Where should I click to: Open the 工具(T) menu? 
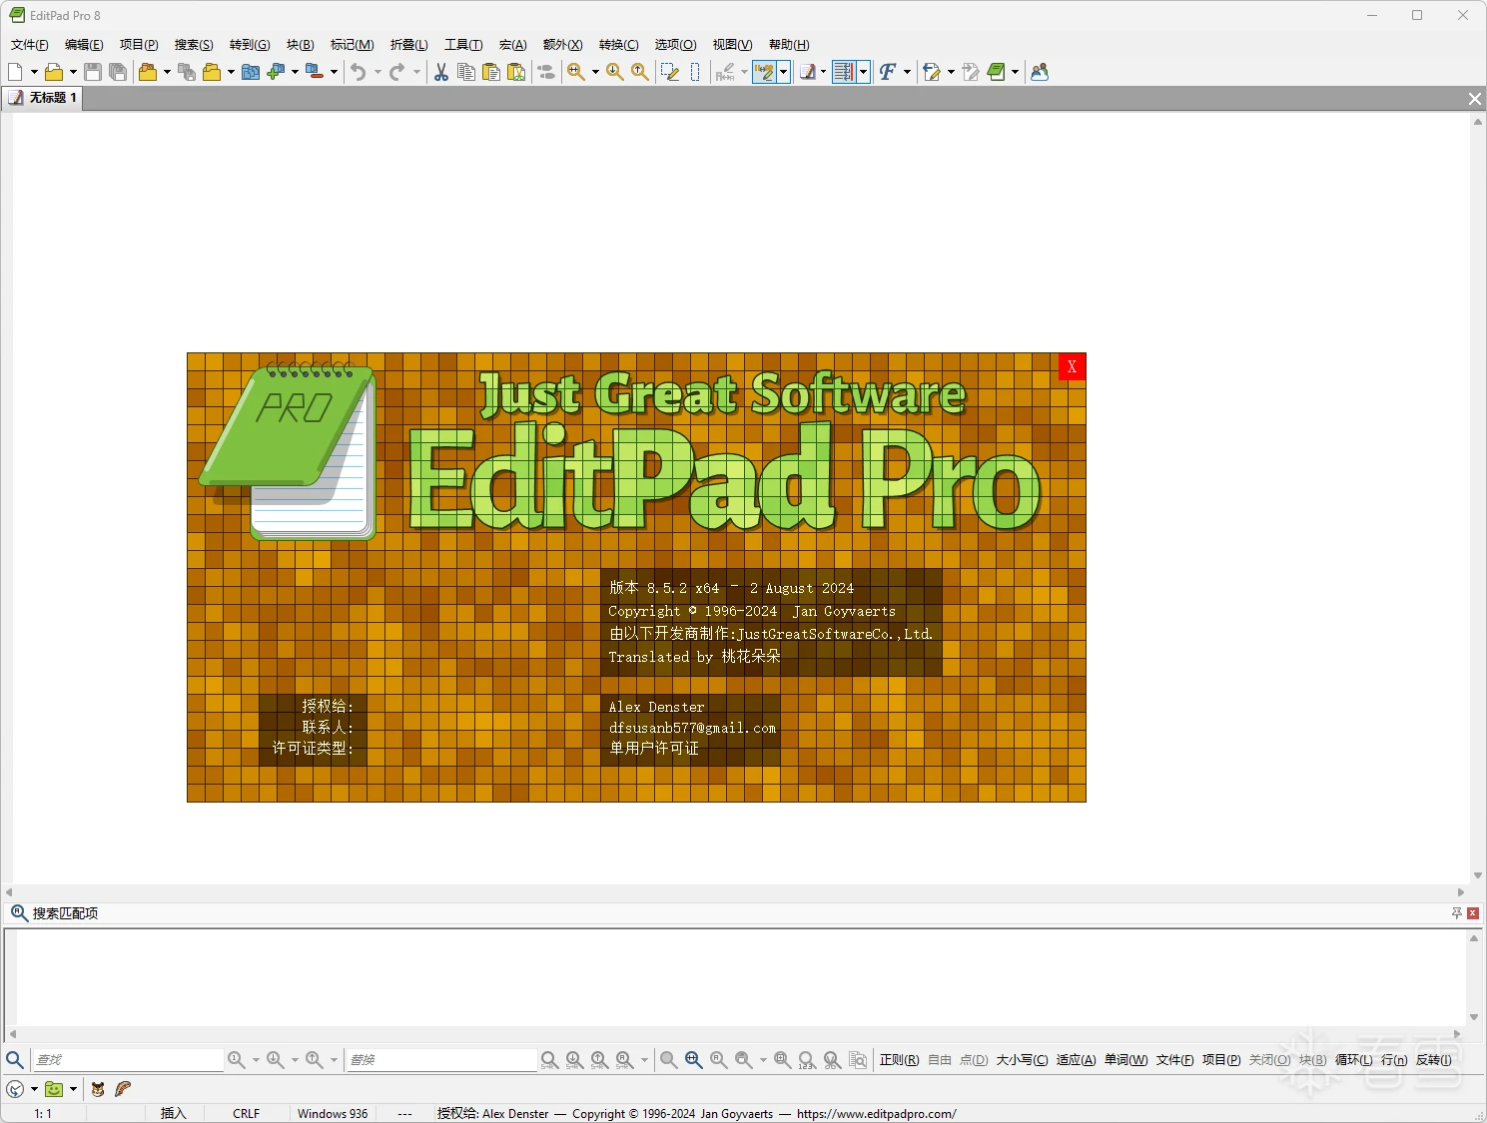coord(463,45)
